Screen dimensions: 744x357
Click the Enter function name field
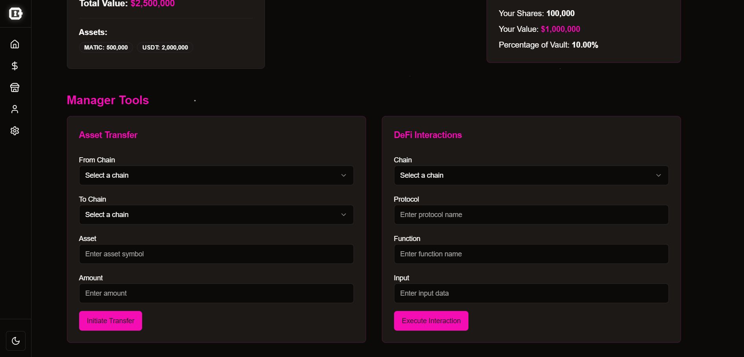(x=531, y=254)
